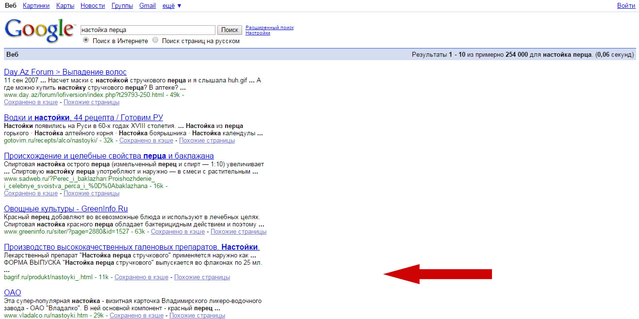The width and height of the screenshot is (639, 319).
Task: Show similar pages for the gotovim.ru result
Action: [207, 141]
